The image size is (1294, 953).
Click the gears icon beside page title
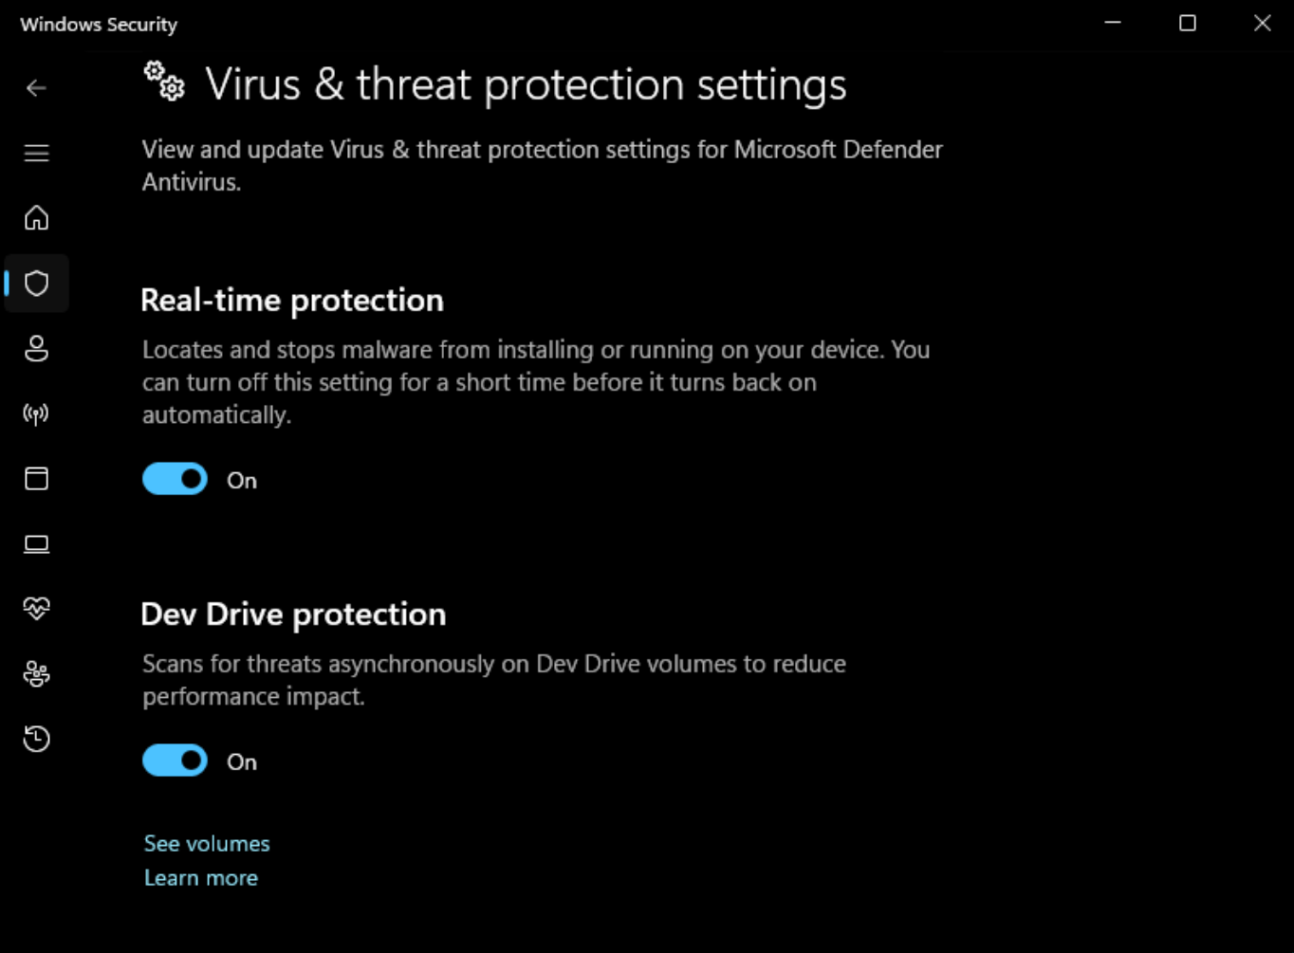[x=164, y=82]
